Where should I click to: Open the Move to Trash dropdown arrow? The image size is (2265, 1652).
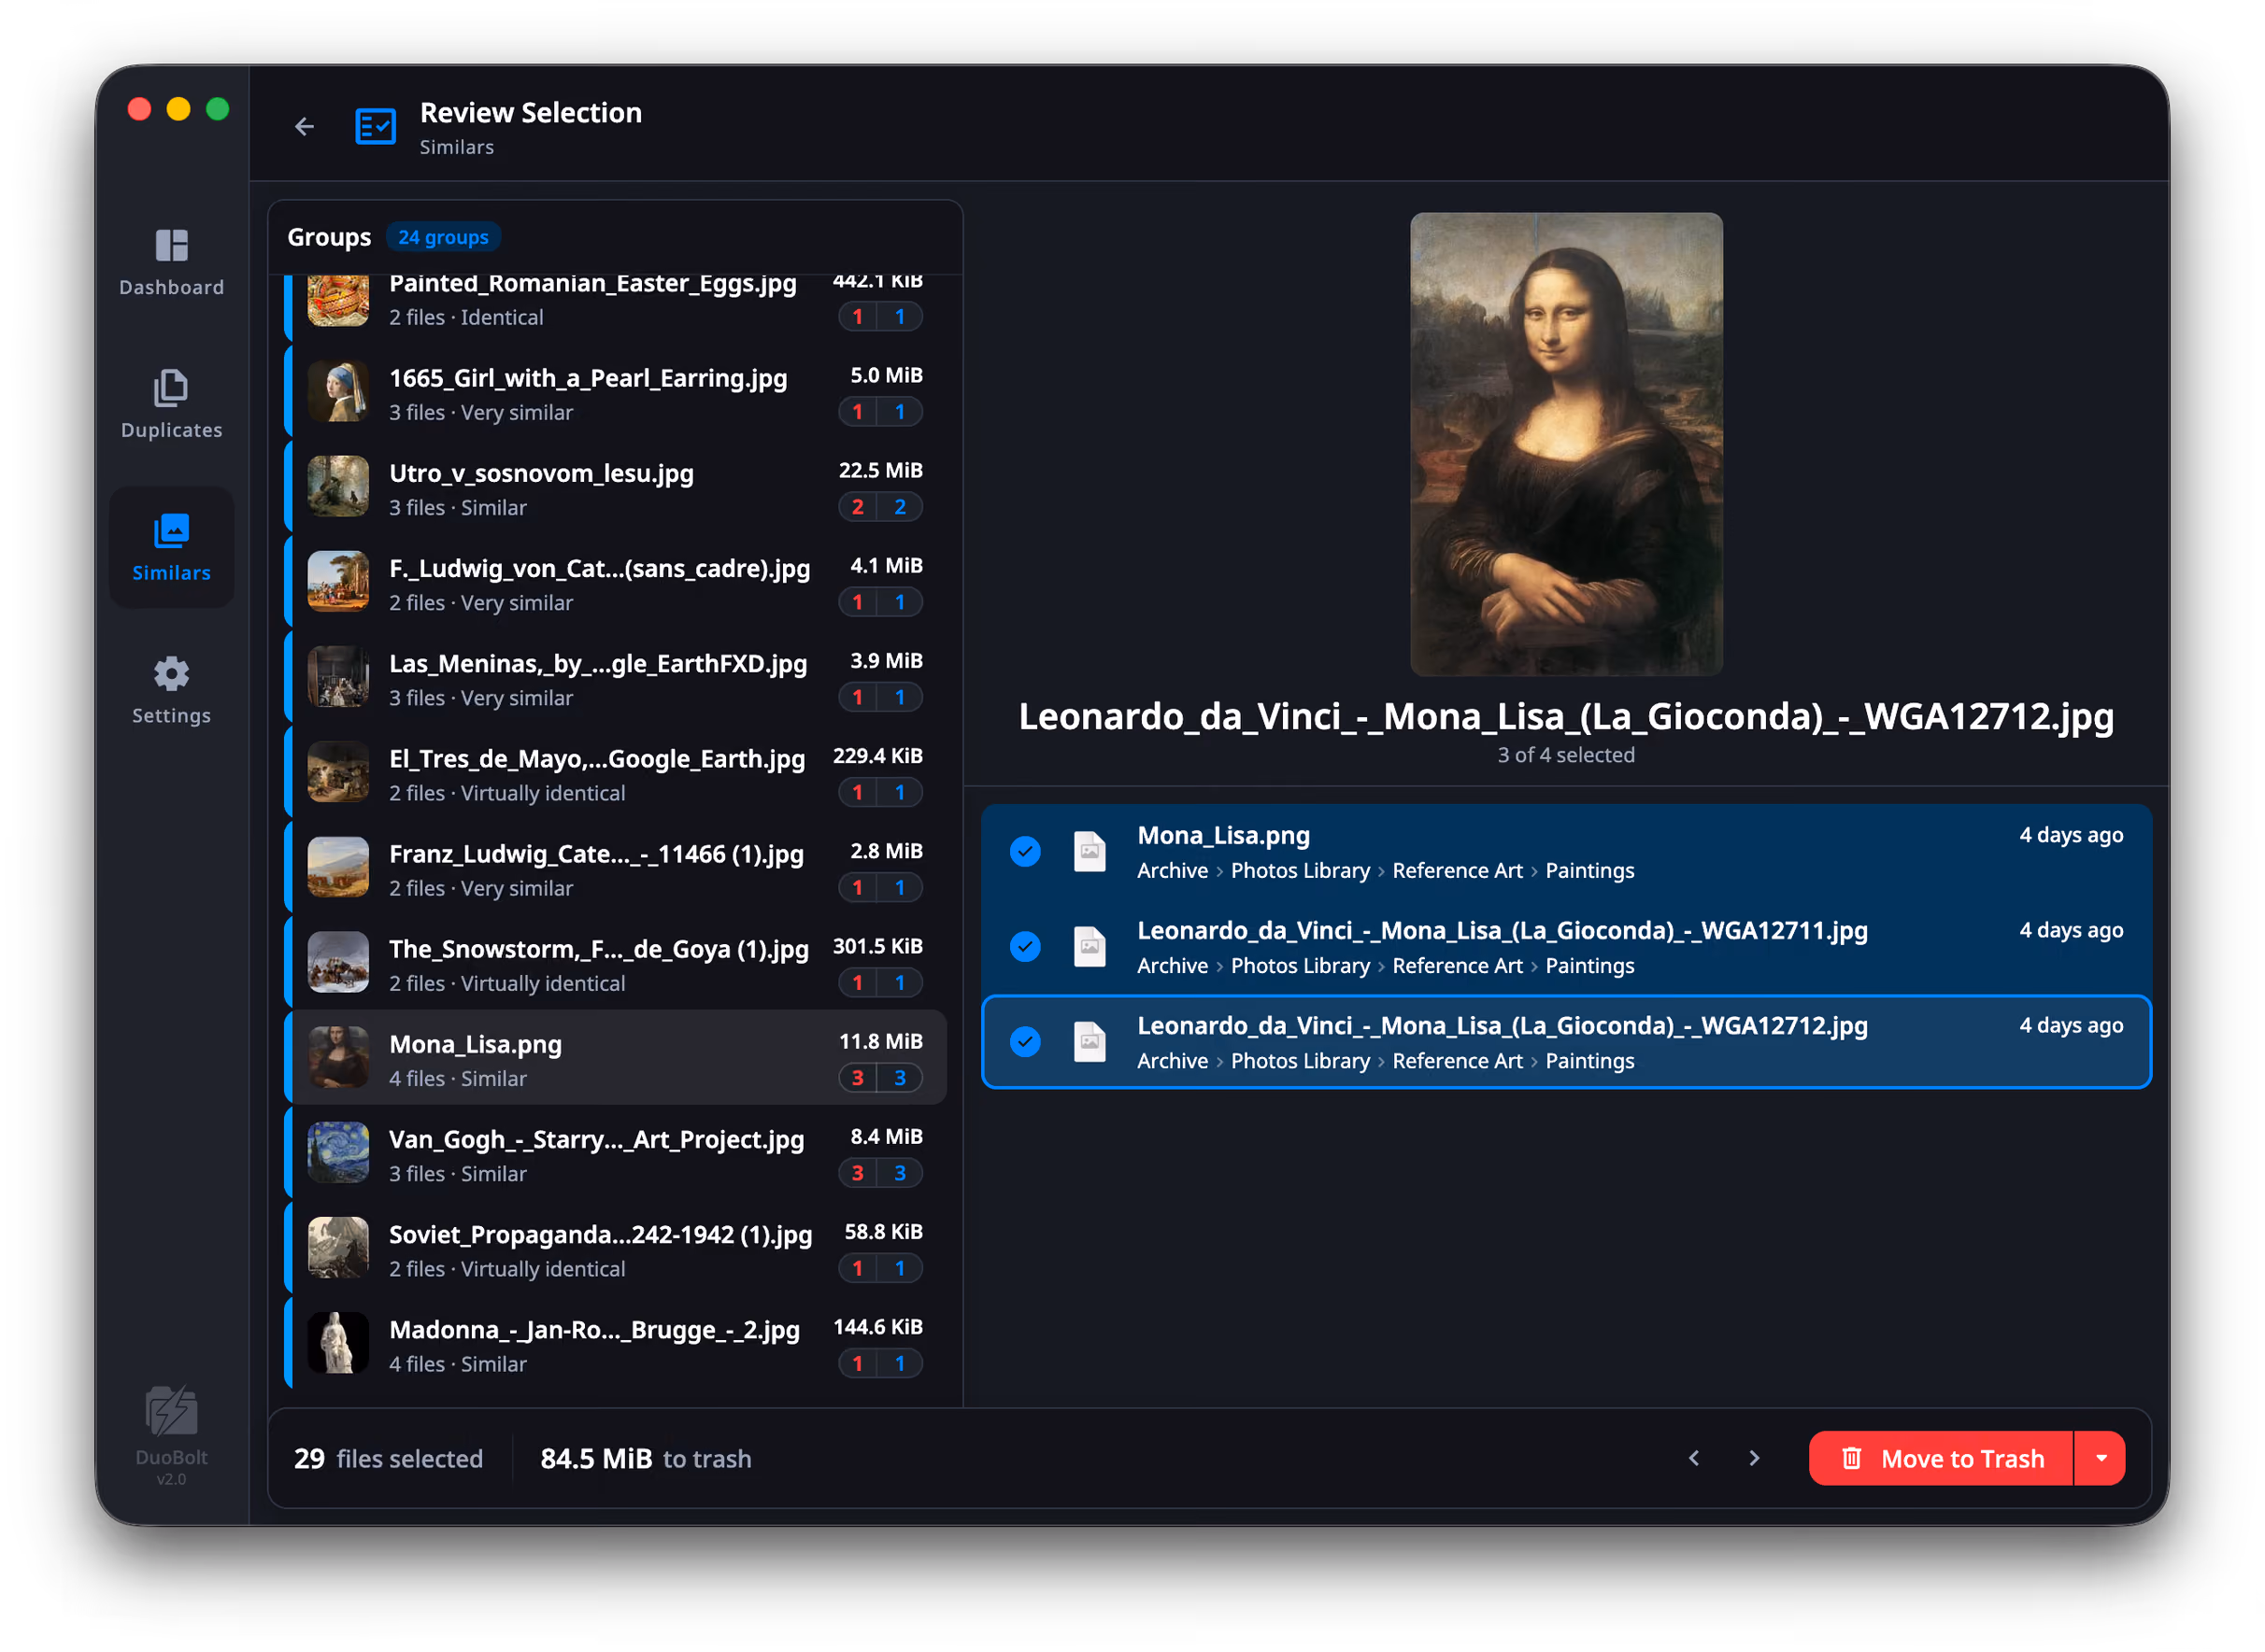click(x=2101, y=1459)
